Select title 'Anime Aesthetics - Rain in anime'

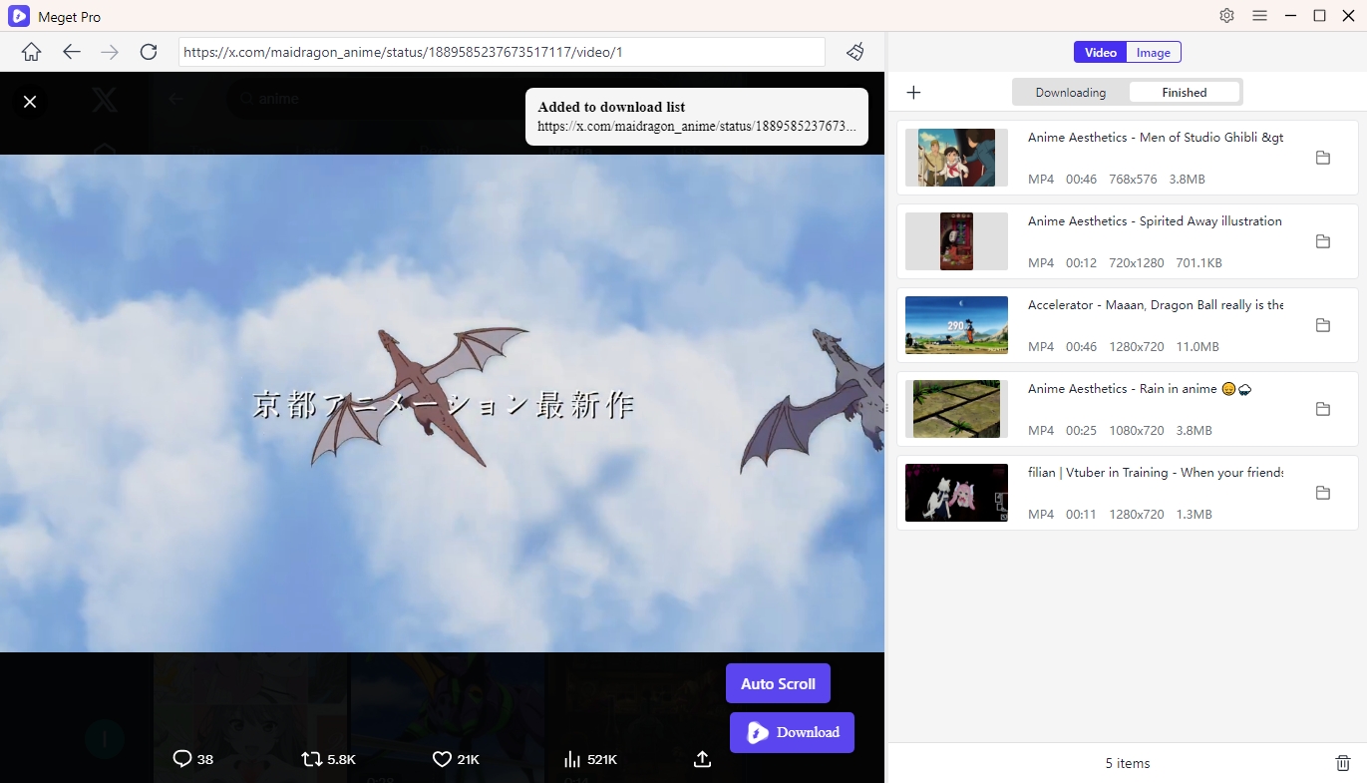[x=1140, y=389]
